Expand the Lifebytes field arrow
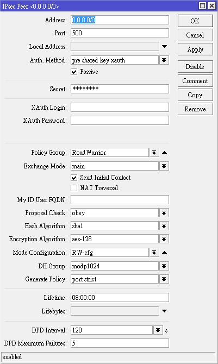This screenshot has height=364, width=218. pyautogui.click(x=164, y=311)
